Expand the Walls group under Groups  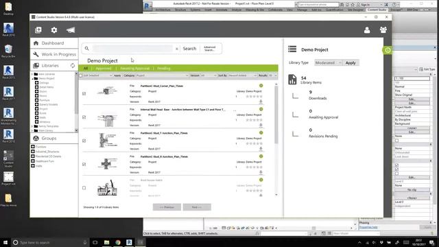click(33, 166)
